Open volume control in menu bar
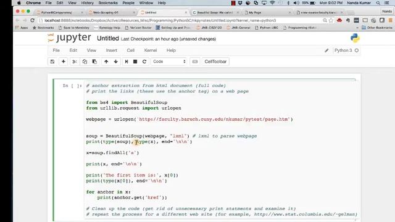Screen dimensions: 395x222 296,2
